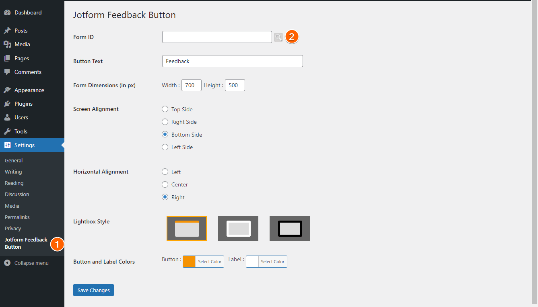Viewport: 538px width, 307px height.
Task: Select Top Side screen alignment
Action: pos(165,109)
